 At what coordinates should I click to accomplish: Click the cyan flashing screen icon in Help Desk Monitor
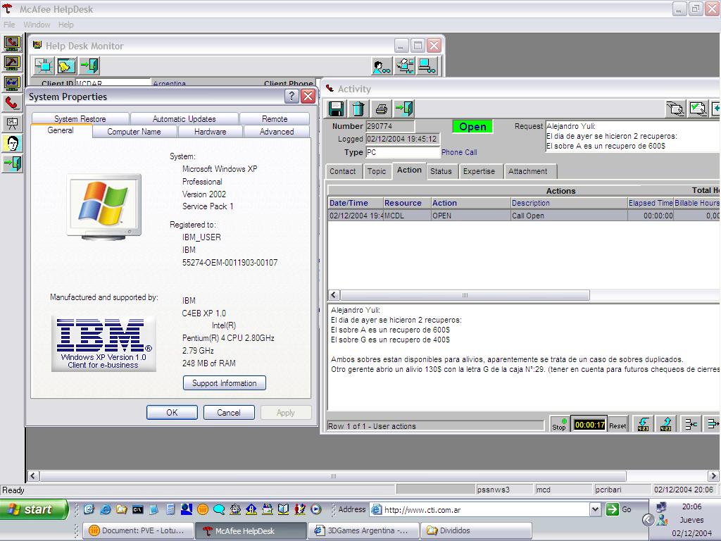click(44, 66)
